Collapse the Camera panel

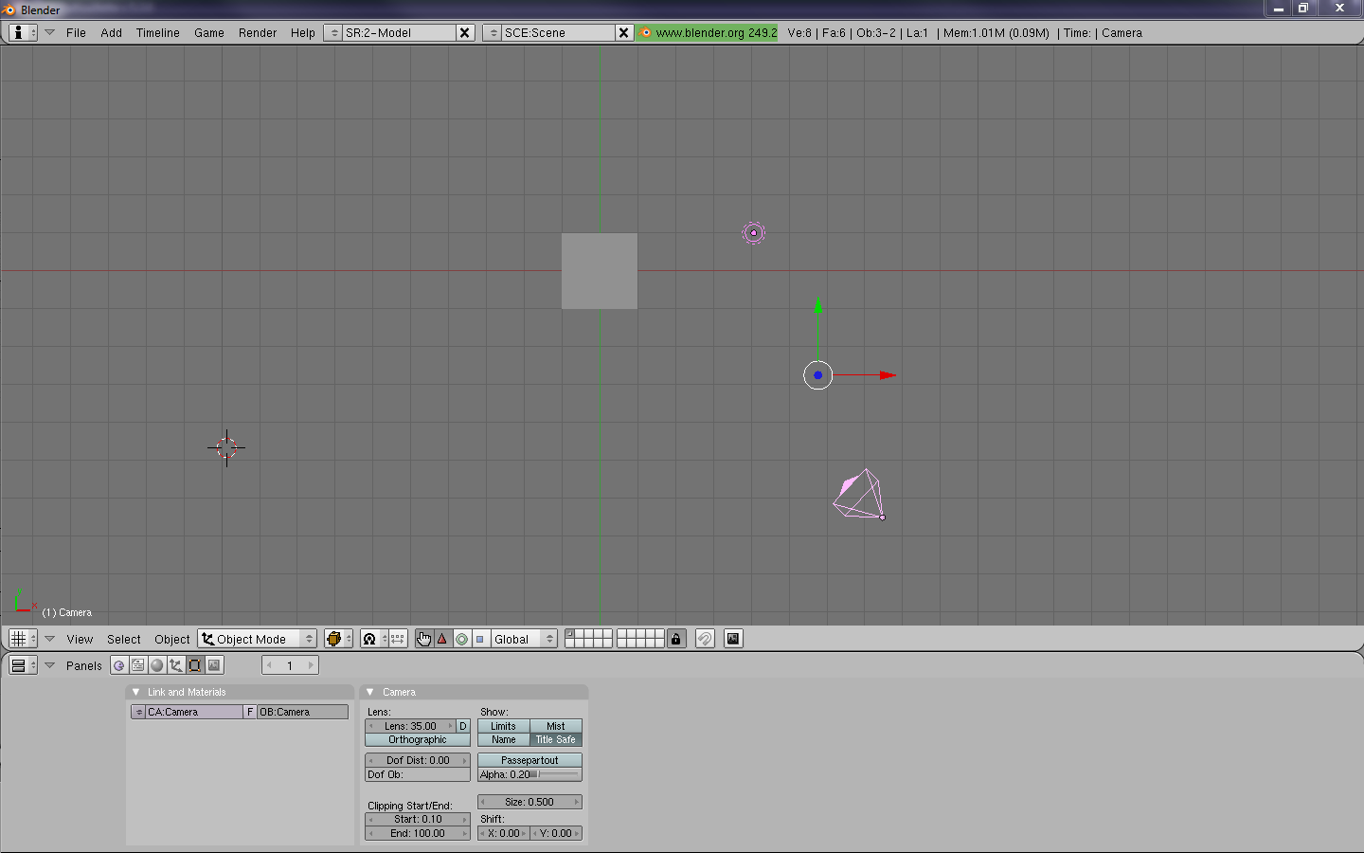coord(370,692)
